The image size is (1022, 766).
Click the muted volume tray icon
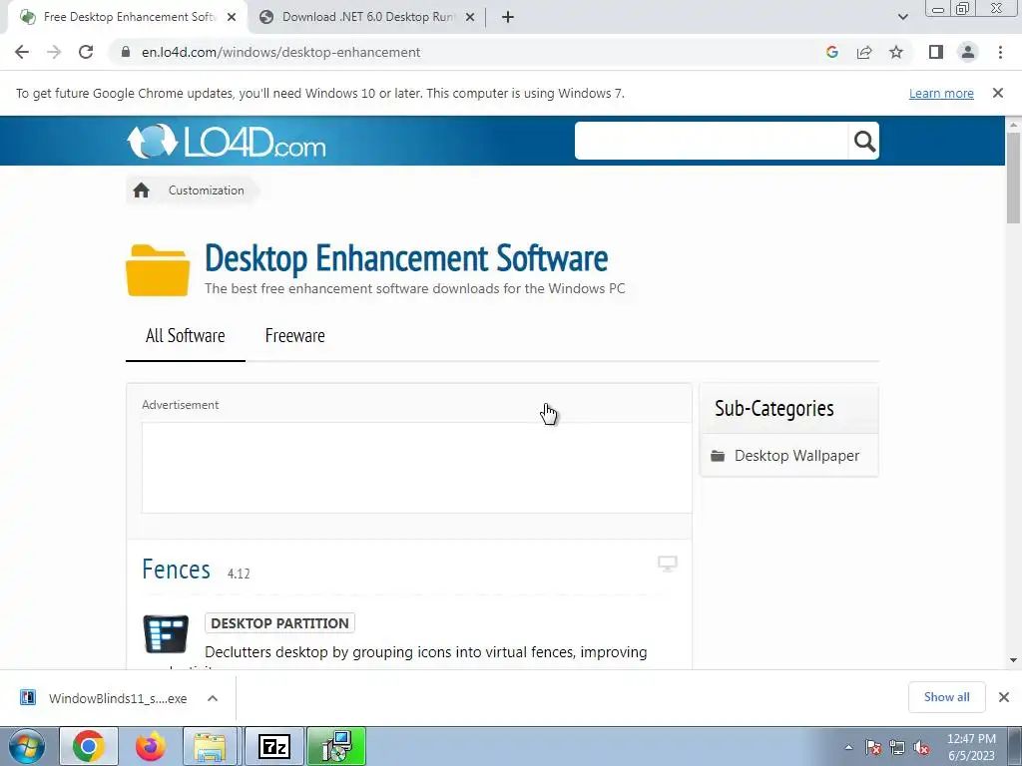click(x=921, y=747)
